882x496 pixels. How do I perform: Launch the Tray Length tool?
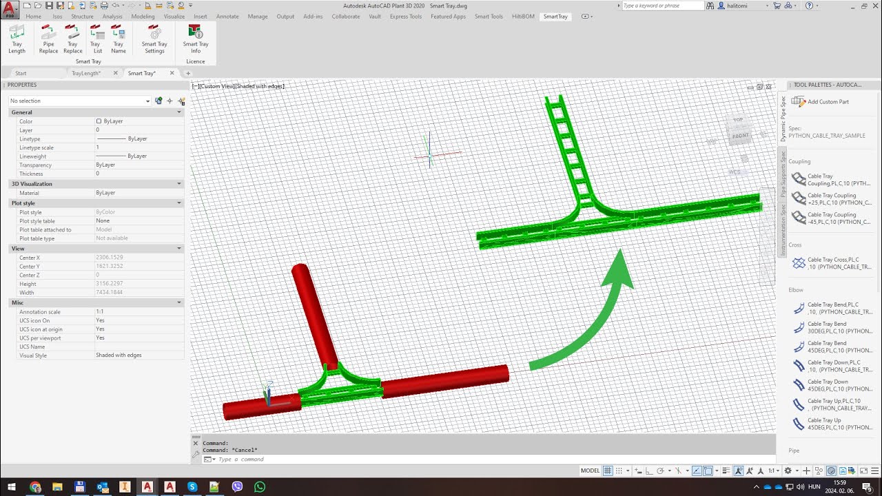tap(17, 39)
